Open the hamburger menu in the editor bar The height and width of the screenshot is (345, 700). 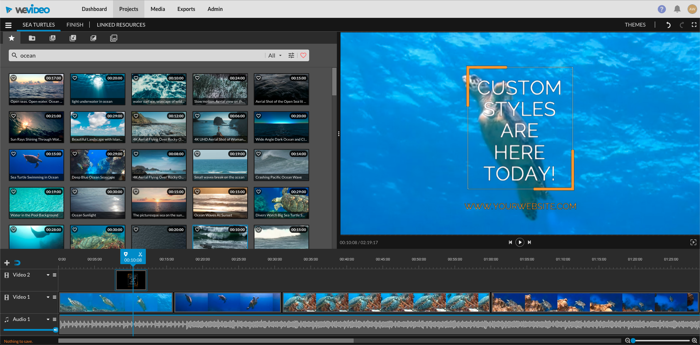8,25
